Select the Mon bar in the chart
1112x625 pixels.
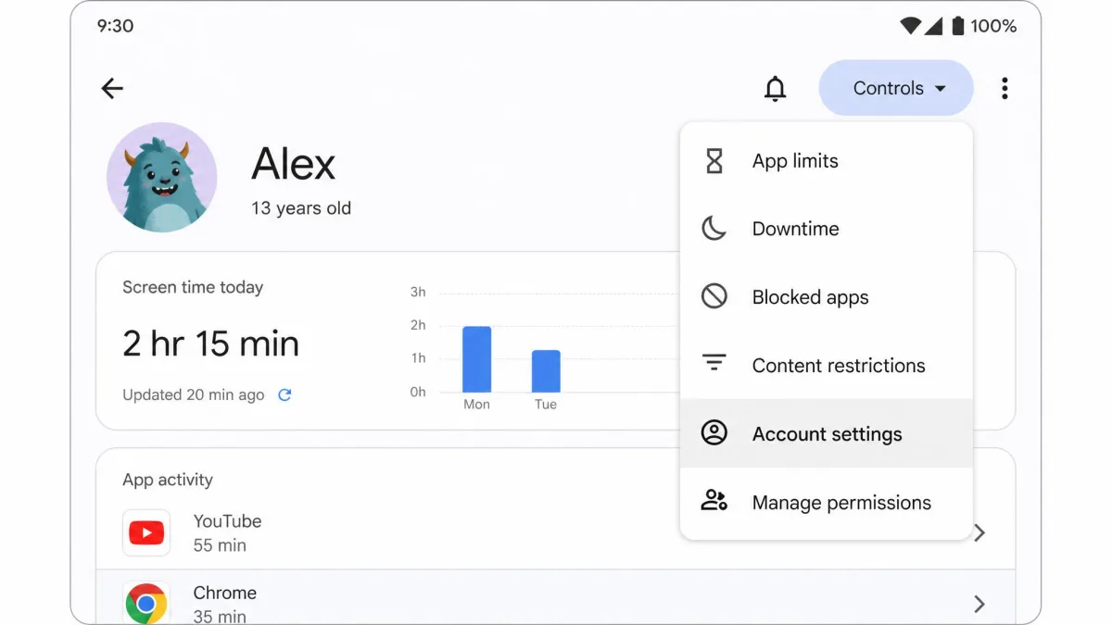(477, 359)
